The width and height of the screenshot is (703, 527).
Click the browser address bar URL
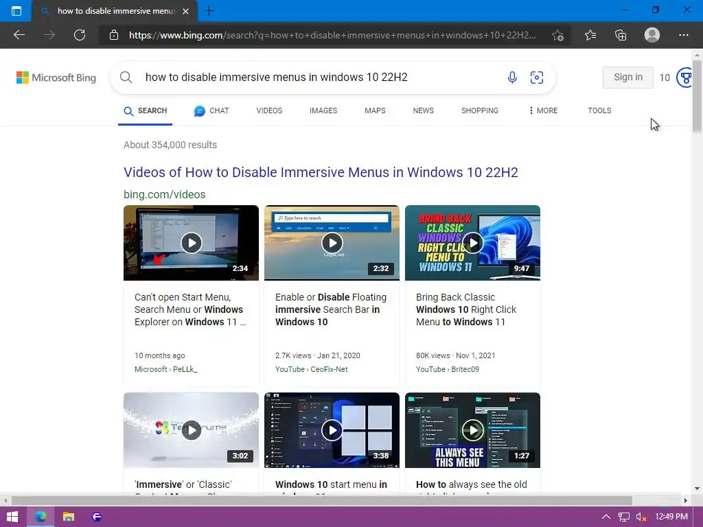point(332,35)
